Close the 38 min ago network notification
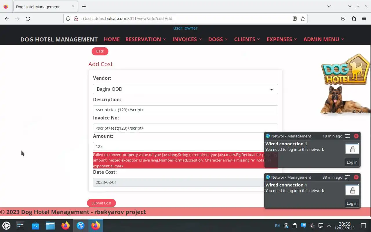Viewport: 371px width, 232px height. click(356, 177)
